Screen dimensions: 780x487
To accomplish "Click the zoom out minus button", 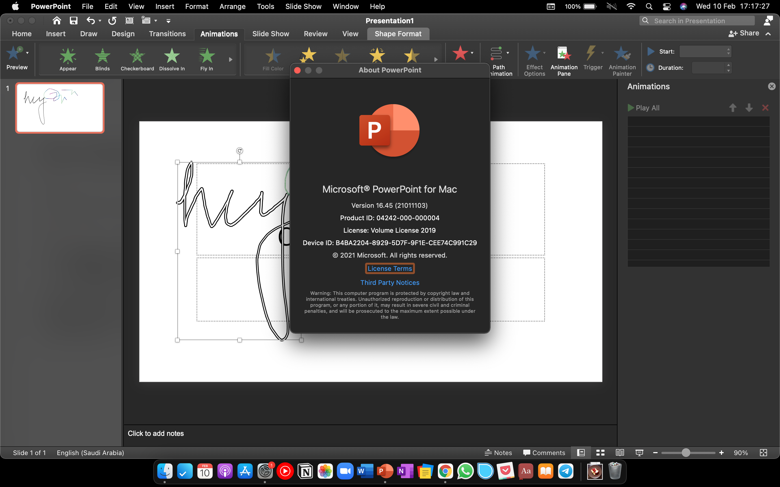I will click(x=655, y=453).
